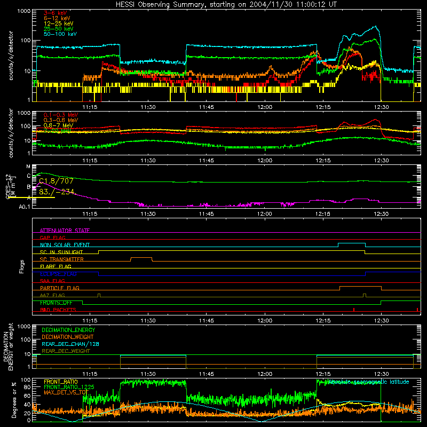
Task: Click the DECIMATION_WEIGHT legend label
Action: click(x=68, y=337)
